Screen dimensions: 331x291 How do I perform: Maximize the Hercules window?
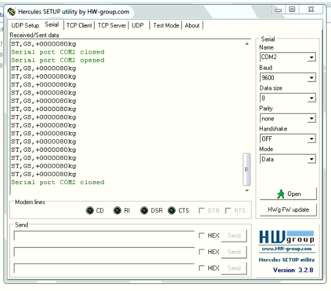292,9
